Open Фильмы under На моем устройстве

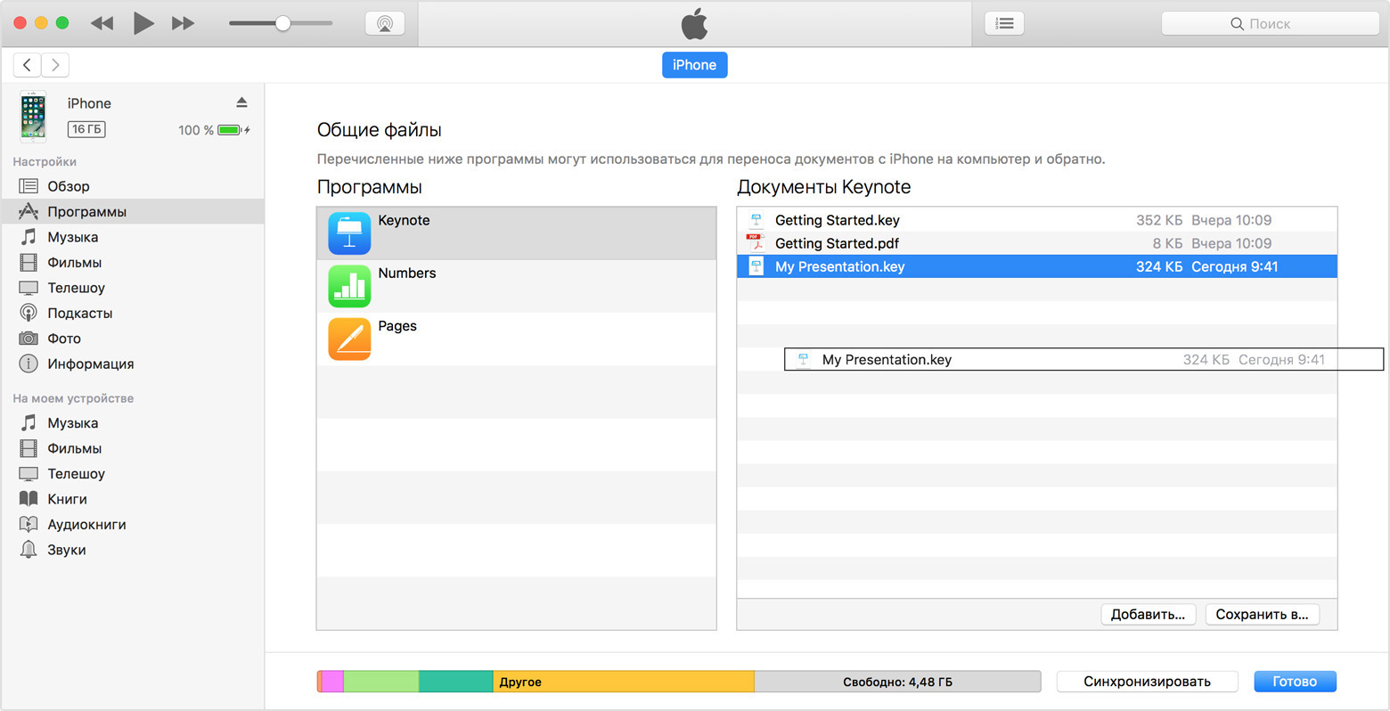coord(133,449)
